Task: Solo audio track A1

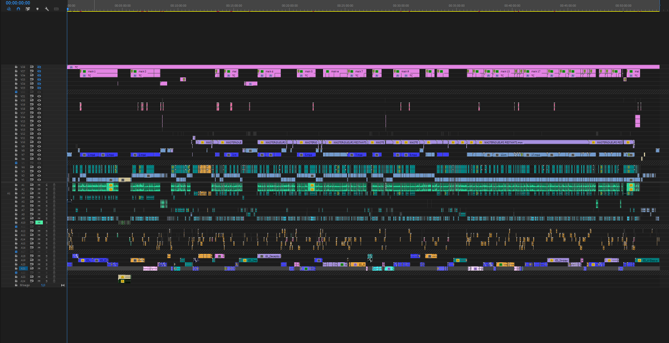Action: tap(47, 185)
